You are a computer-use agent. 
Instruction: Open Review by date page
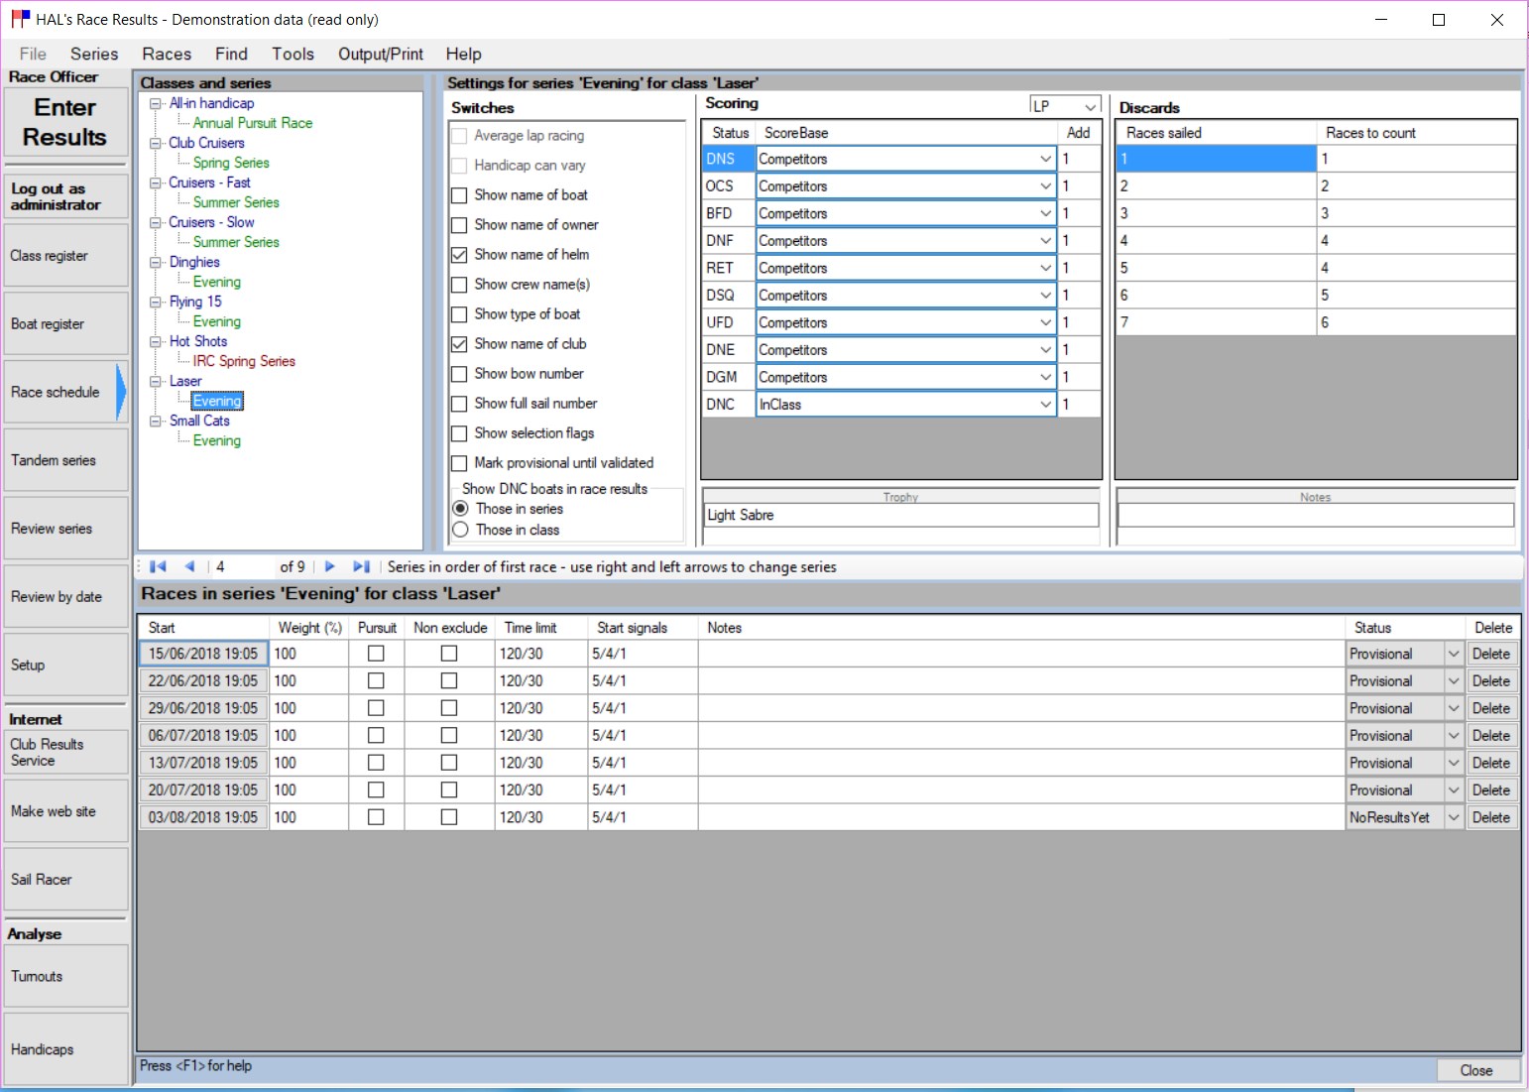coord(65,596)
